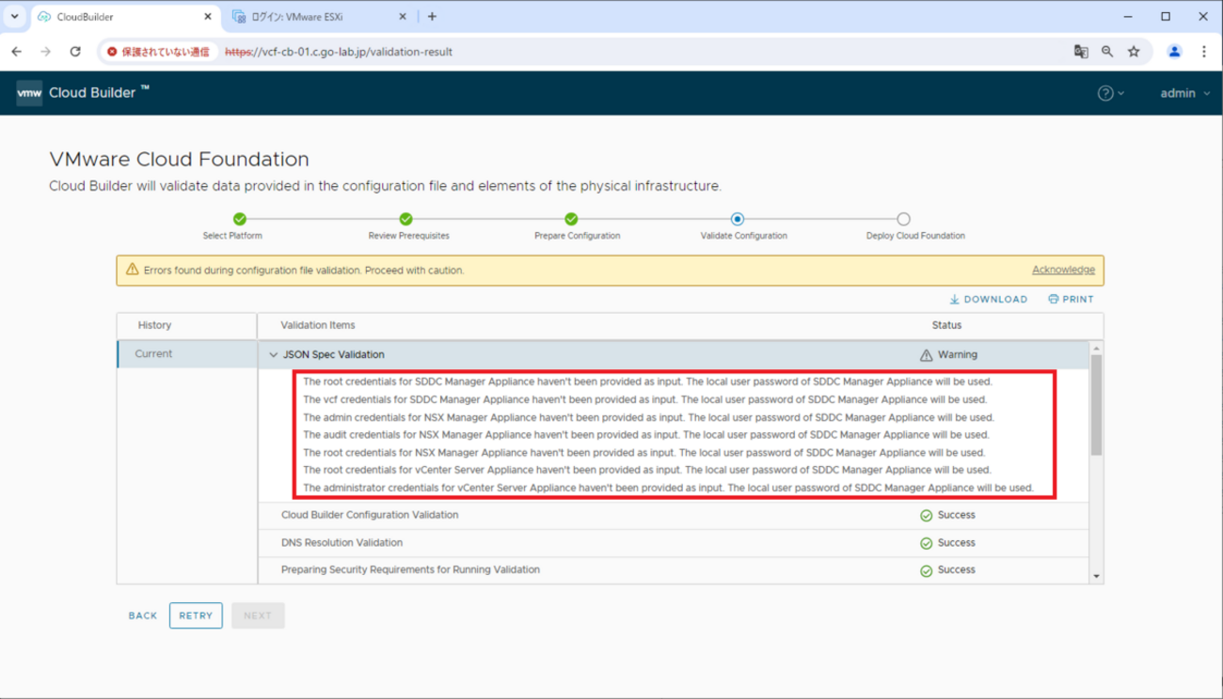Collapse the JSON Spec Validation row
Viewport: 1223px width, 699px height.
click(x=274, y=355)
